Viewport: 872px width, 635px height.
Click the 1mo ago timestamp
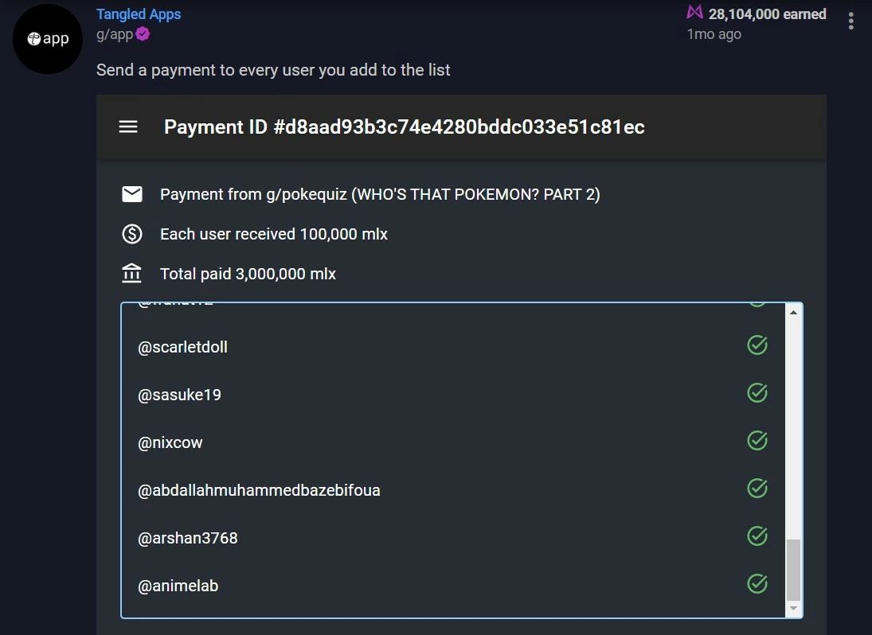tap(714, 34)
